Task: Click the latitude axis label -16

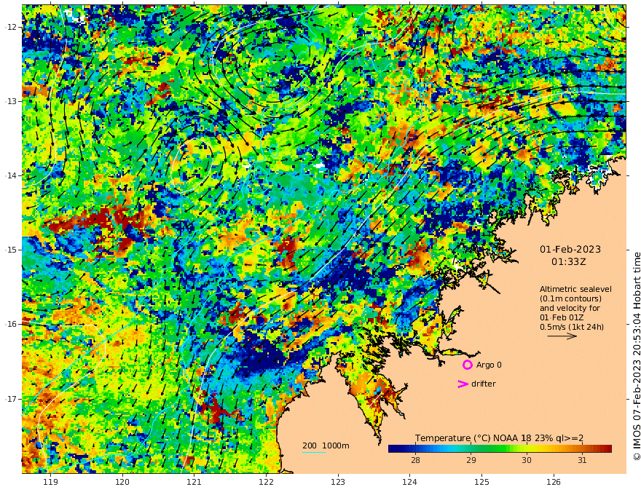Action: pos(11,324)
